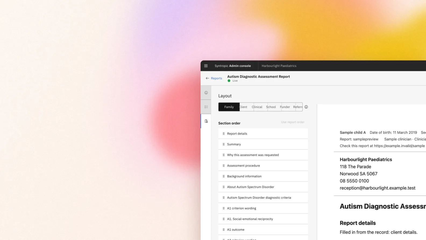Viewport: 426px width, 240px height.
Task: Click the drag handle for Background information
Action: [223, 176]
